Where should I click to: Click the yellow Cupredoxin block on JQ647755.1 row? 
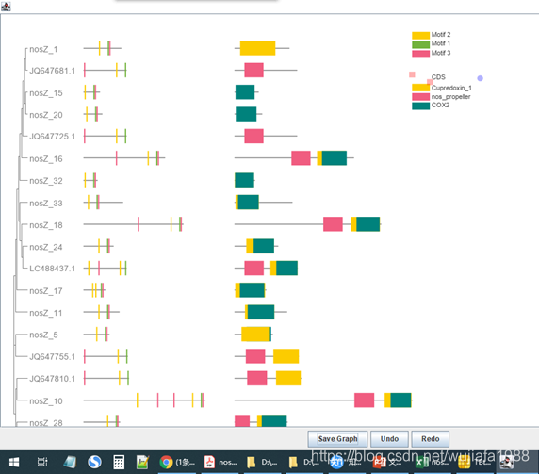coord(286,356)
